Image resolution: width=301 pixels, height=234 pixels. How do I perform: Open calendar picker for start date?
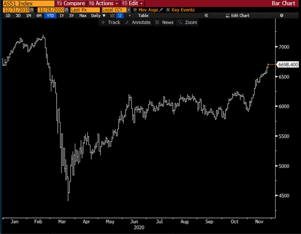pyautogui.click(x=32, y=10)
